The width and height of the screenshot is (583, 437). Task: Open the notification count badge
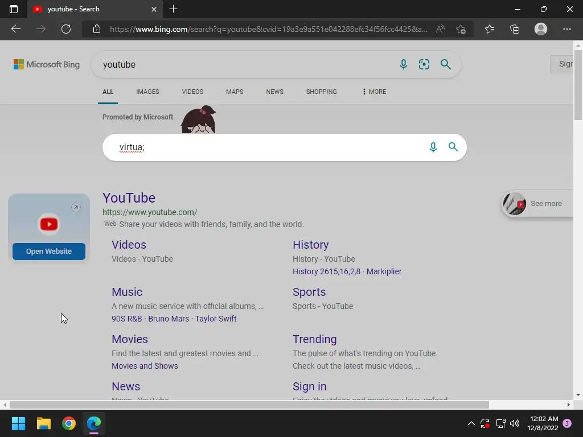[567, 423]
